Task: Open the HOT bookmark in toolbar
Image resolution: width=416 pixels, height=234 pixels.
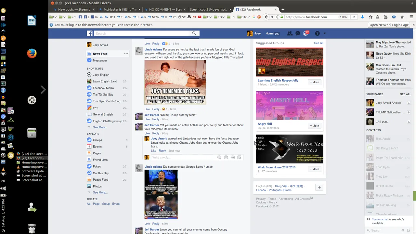Action: [110, 17]
